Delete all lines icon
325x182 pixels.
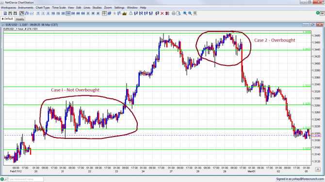click(x=167, y=13)
